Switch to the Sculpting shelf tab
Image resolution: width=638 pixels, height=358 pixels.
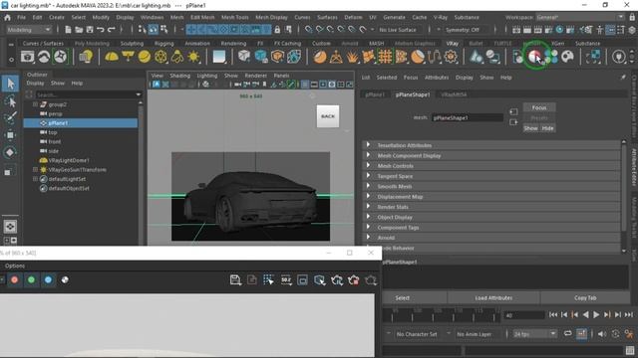coord(132,43)
